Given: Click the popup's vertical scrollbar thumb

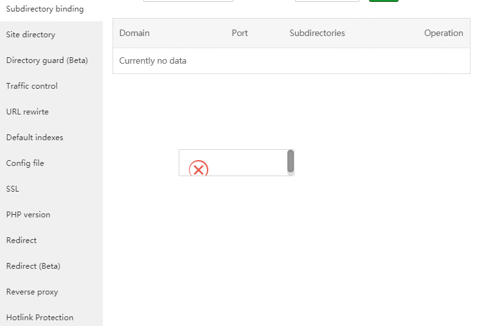Looking at the screenshot, I should 291,161.
